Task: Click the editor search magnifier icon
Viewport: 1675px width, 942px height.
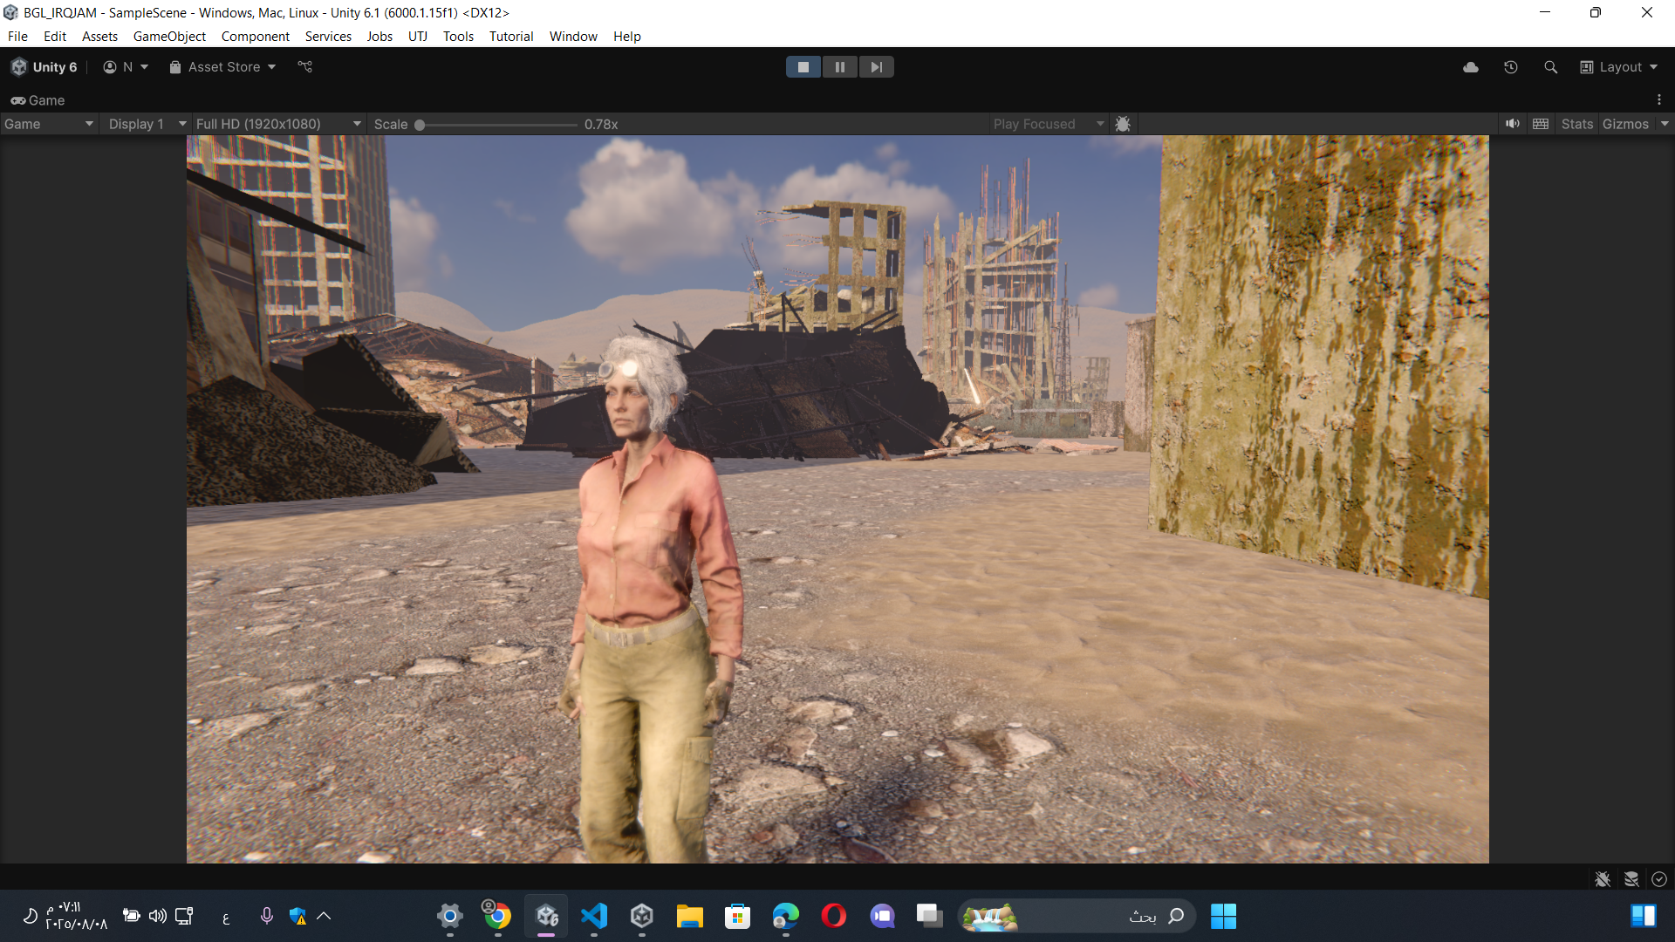Action: pos(1550,67)
